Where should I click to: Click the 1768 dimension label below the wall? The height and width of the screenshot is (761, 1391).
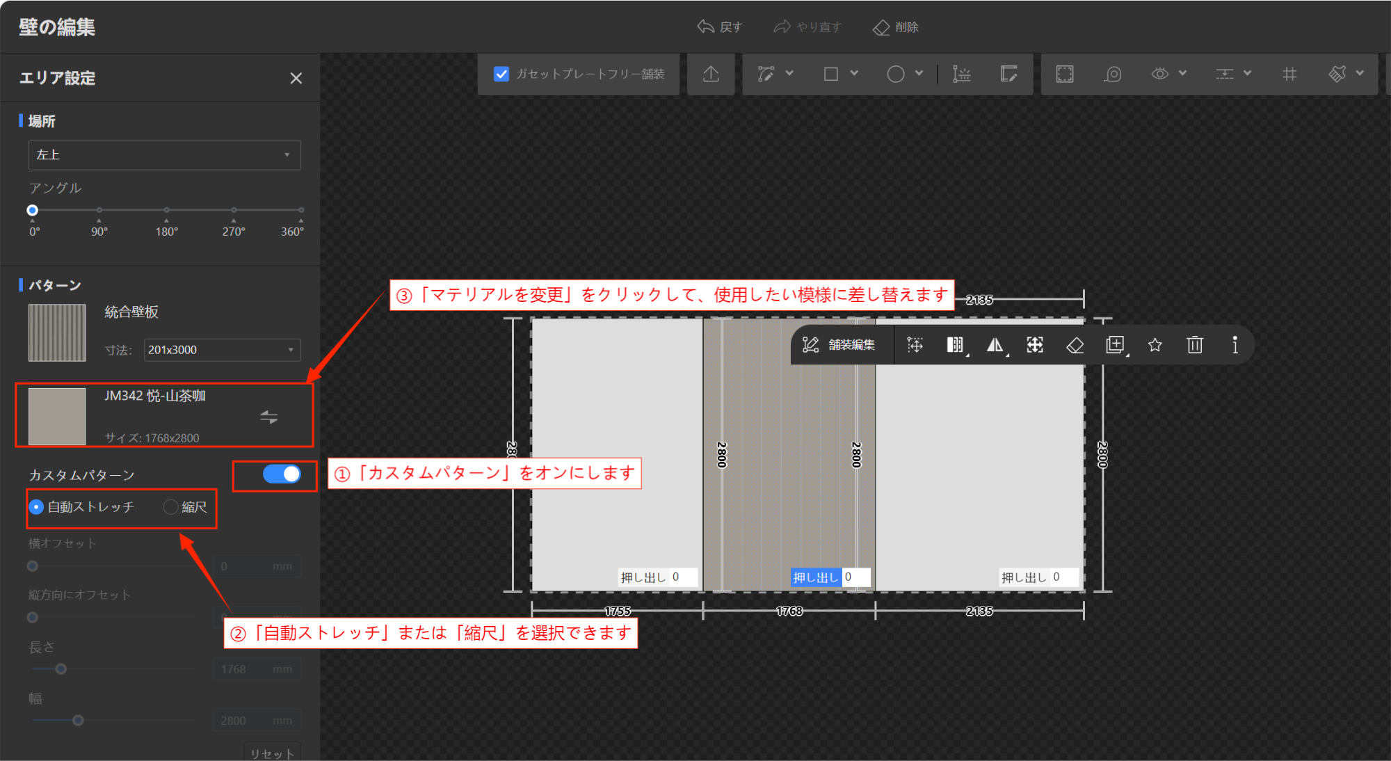[789, 611]
